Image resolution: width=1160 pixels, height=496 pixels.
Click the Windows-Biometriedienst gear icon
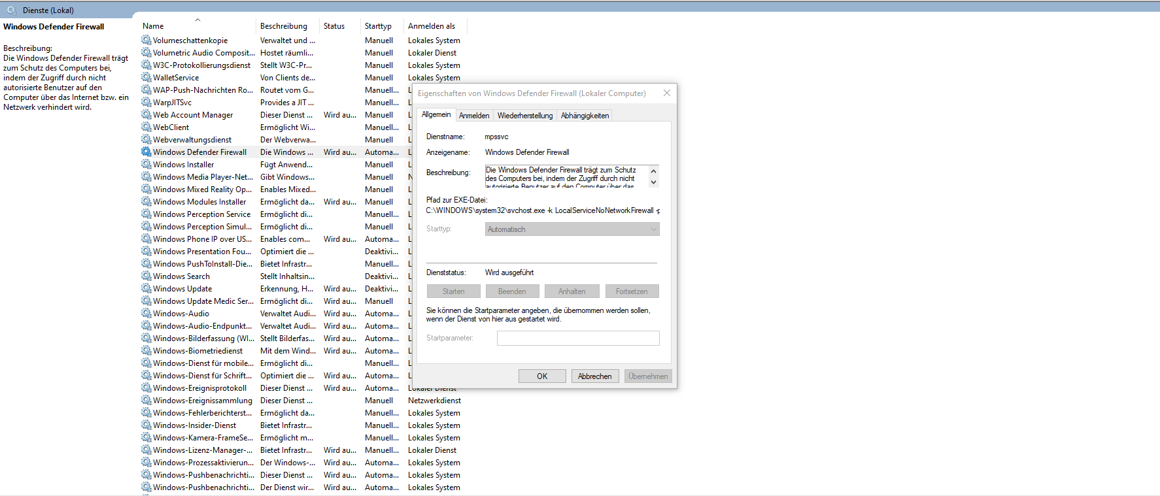(146, 351)
